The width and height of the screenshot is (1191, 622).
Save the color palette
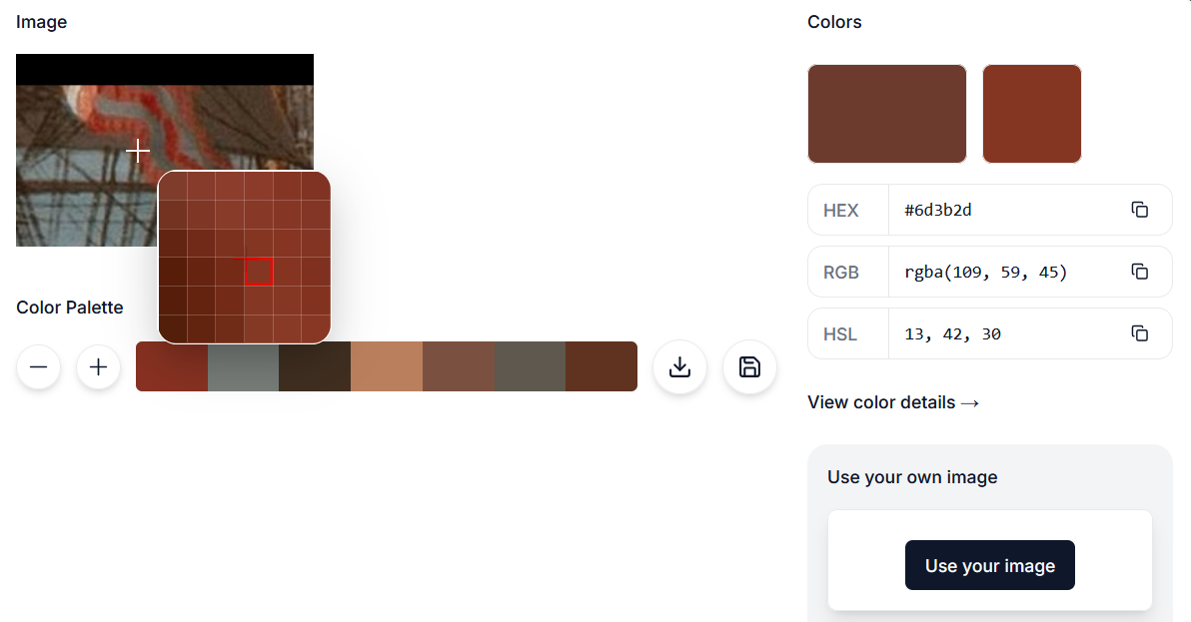pyautogui.click(x=749, y=367)
